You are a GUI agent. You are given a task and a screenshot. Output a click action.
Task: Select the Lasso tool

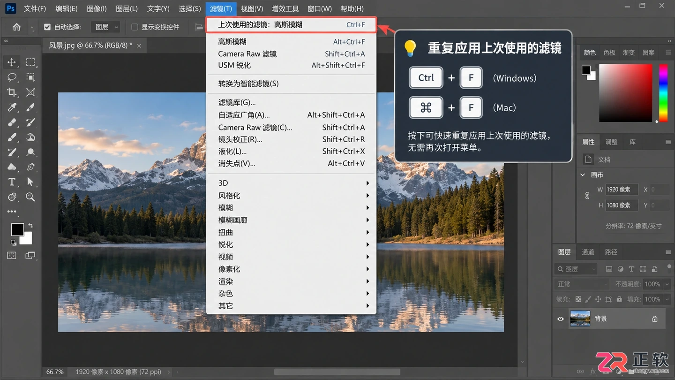coord(12,77)
